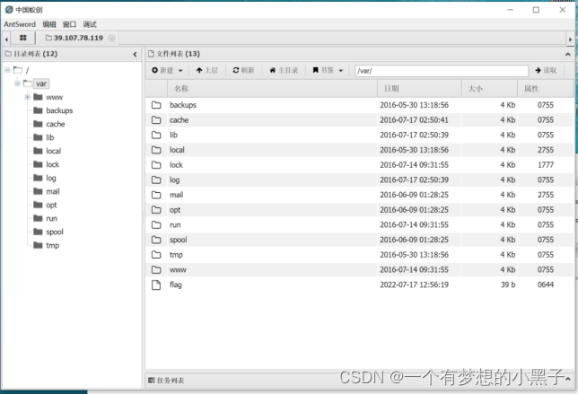Select the www name in file list
The image size is (578, 394).
click(178, 270)
